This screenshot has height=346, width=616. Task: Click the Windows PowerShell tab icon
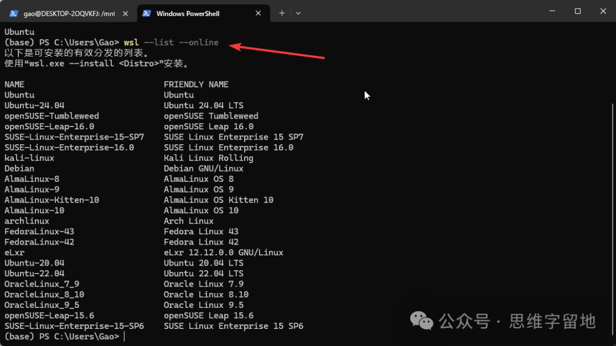click(x=147, y=13)
